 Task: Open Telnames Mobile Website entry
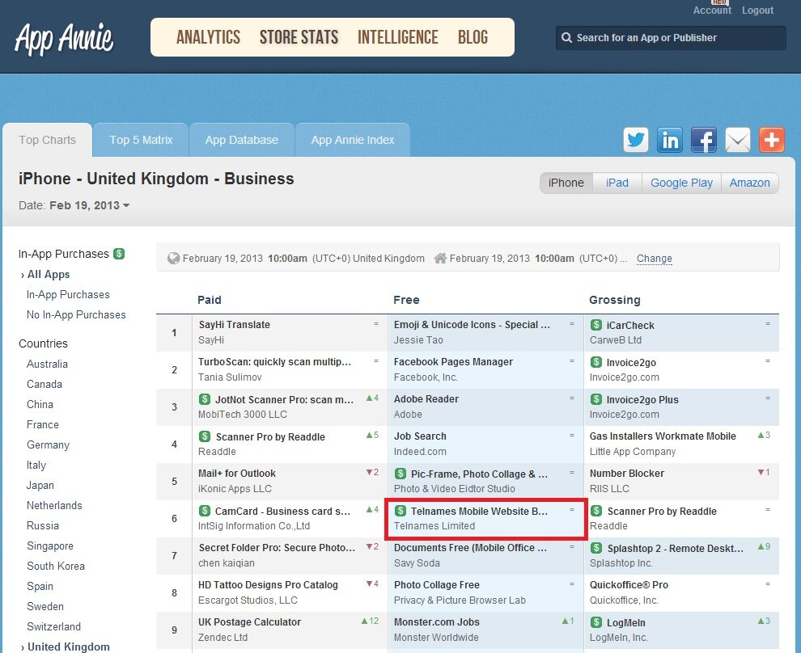(479, 512)
